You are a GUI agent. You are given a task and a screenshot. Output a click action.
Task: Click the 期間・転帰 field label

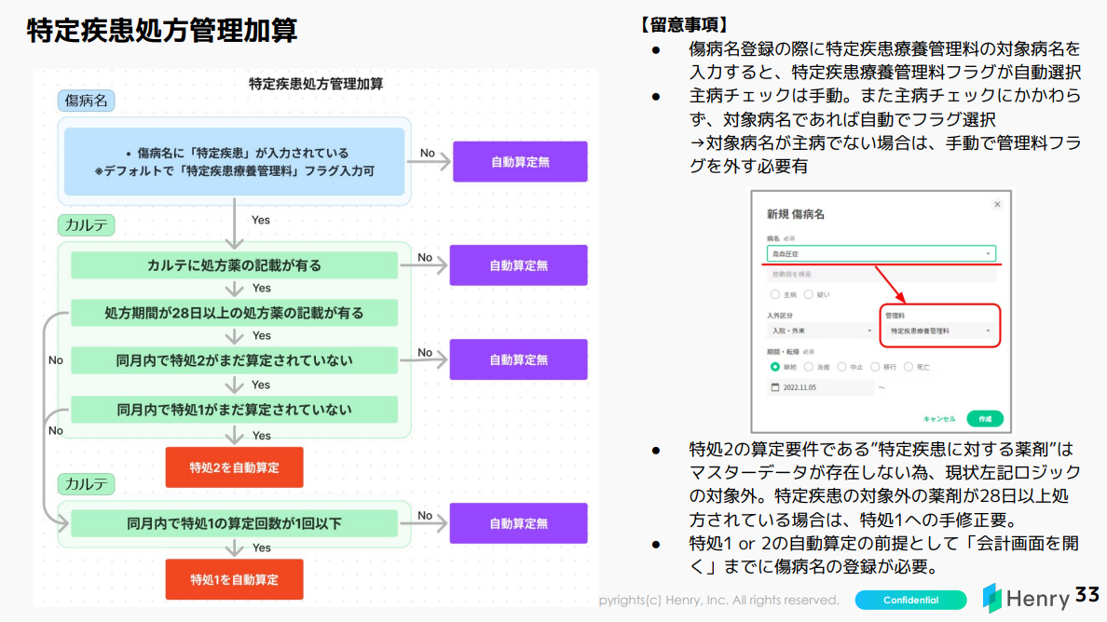tap(783, 351)
